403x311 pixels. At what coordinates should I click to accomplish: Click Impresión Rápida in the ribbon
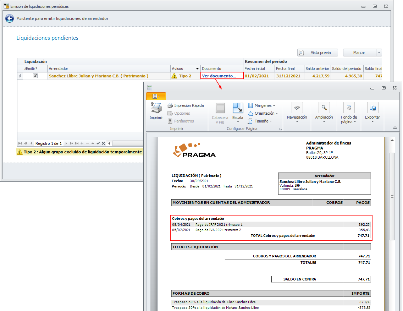click(186, 105)
